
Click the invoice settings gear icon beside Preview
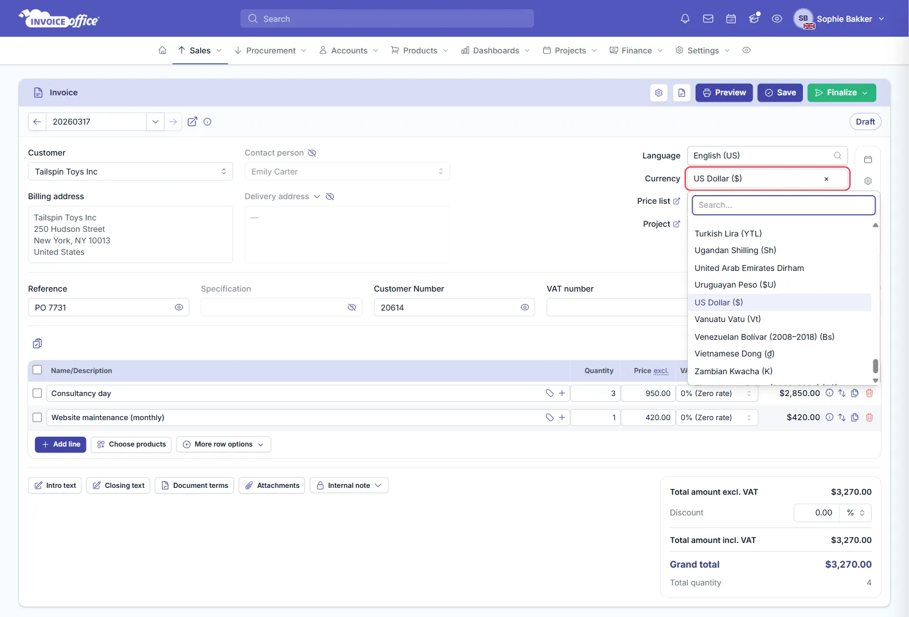tap(659, 92)
